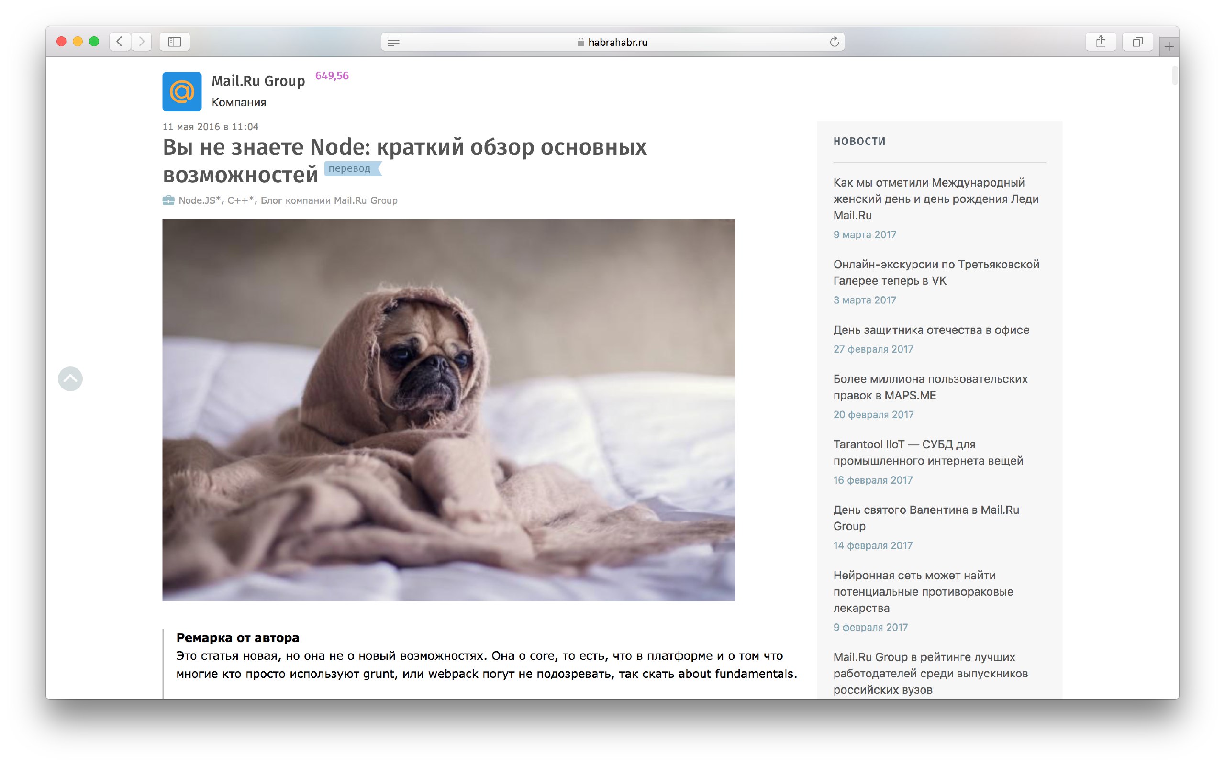Viewport: 1225px width, 765px height.
Task: Click the Компания label under company name
Action: [x=239, y=103]
